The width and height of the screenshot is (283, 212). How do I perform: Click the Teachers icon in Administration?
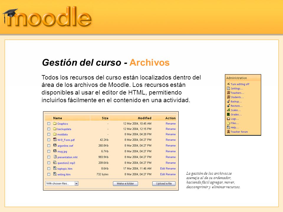[x=228, y=93]
